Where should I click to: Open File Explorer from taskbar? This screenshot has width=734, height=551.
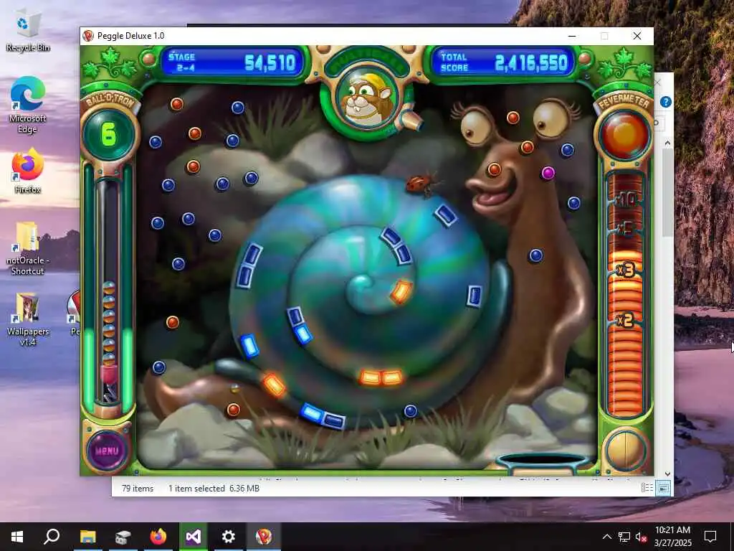[x=87, y=537]
